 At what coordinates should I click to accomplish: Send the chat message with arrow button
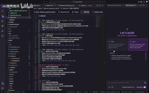(x=145, y=83)
